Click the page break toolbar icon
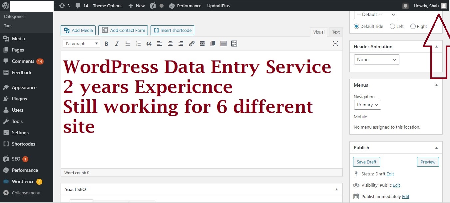Image resolution: width=450 pixels, height=203 pixels. pyautogui.click(x=213, y=44)
